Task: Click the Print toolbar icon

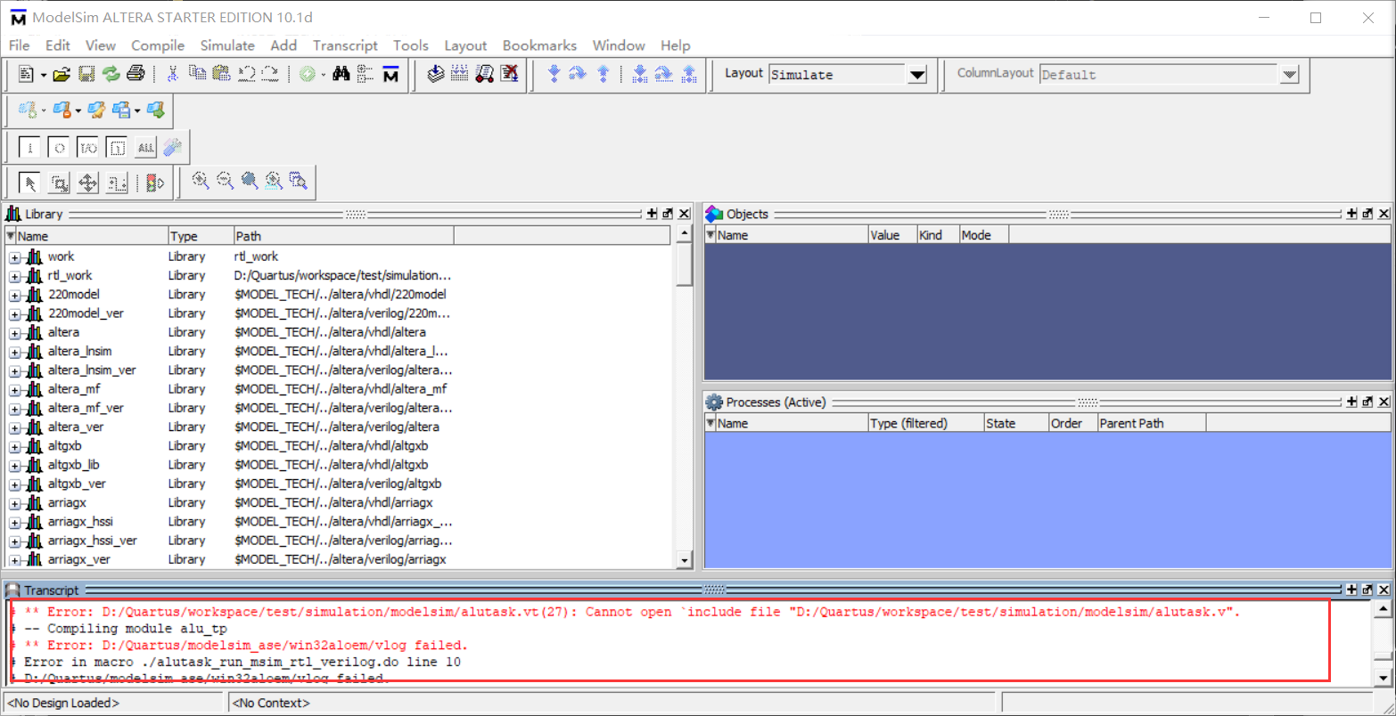Action: point(135,73)
